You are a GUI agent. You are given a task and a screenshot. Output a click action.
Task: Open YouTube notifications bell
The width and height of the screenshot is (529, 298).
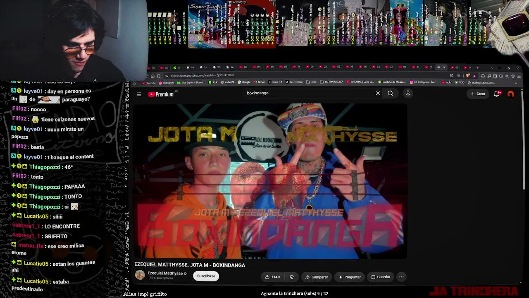(497, 94)
